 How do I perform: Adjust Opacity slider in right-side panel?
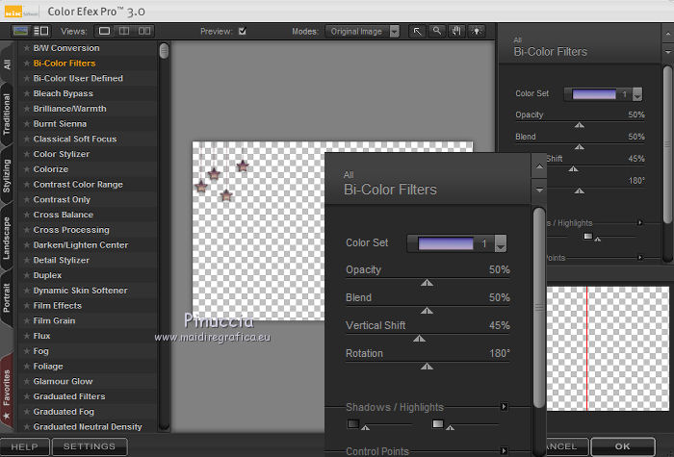[580, 124]
